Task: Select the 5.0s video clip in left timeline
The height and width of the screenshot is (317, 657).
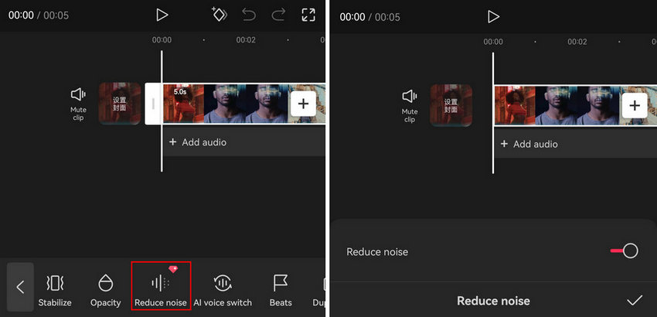Action: pos(243,104)
